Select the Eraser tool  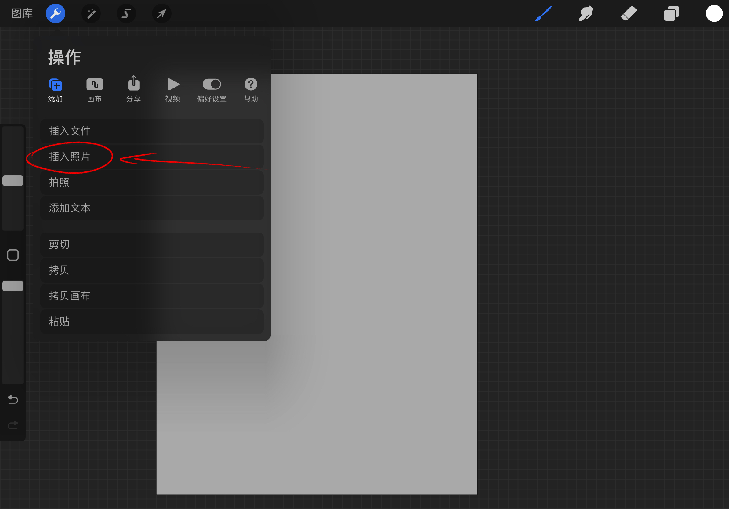(x=629, y=14)
